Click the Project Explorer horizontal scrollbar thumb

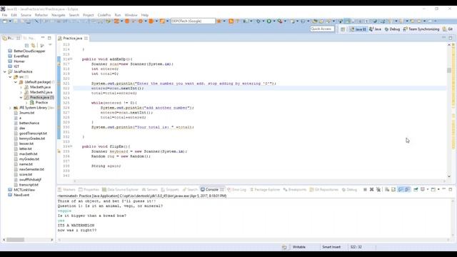[x=16, y=240]
